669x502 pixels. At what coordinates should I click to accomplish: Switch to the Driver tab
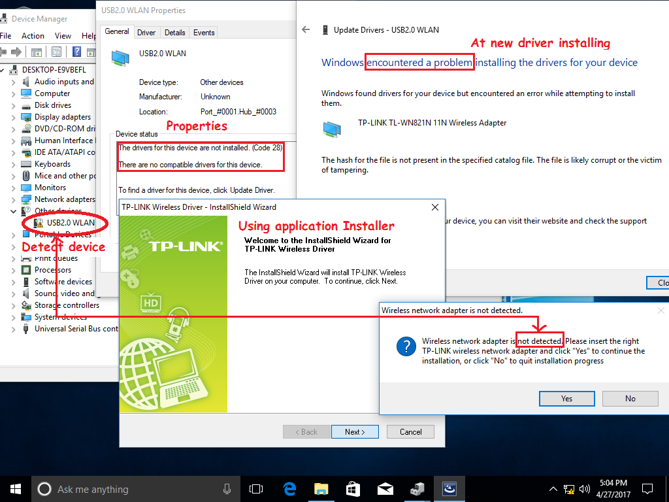pyautogui.click(x=146, y=33)
